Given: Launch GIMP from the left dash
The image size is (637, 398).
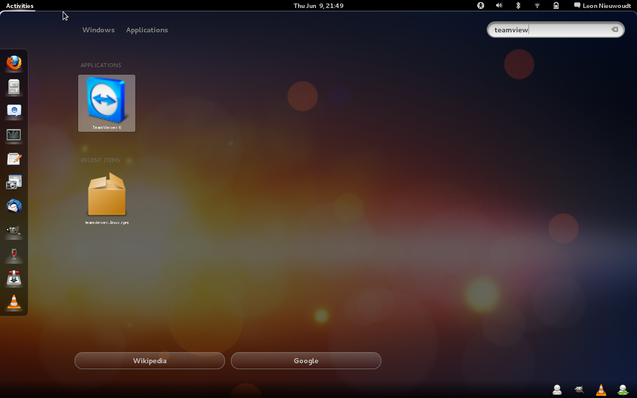Looking at the screenshot, I should pos(14,230).
